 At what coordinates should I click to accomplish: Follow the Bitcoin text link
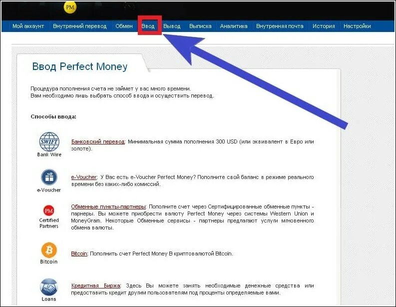point(79,253)
